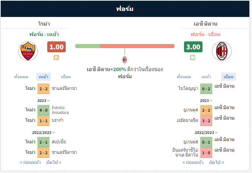Click the AS Roma club crest
This screenshot has width=252, height=173.
click(28, 51)
